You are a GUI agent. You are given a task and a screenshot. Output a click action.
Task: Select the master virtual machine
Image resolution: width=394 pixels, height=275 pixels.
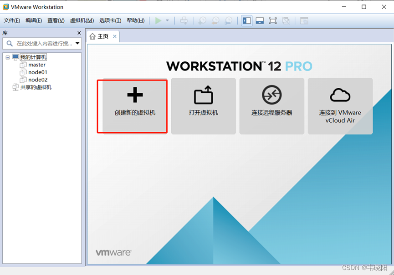tap(37, 65)
